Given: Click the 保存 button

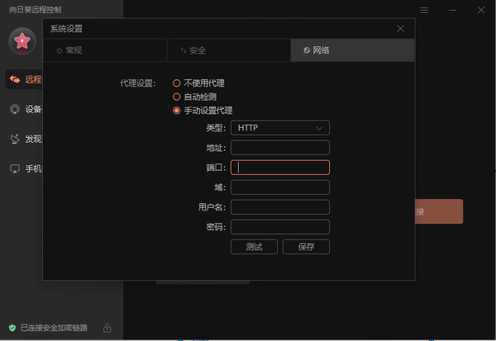Looking at the screenshot, I should [306, 247].
